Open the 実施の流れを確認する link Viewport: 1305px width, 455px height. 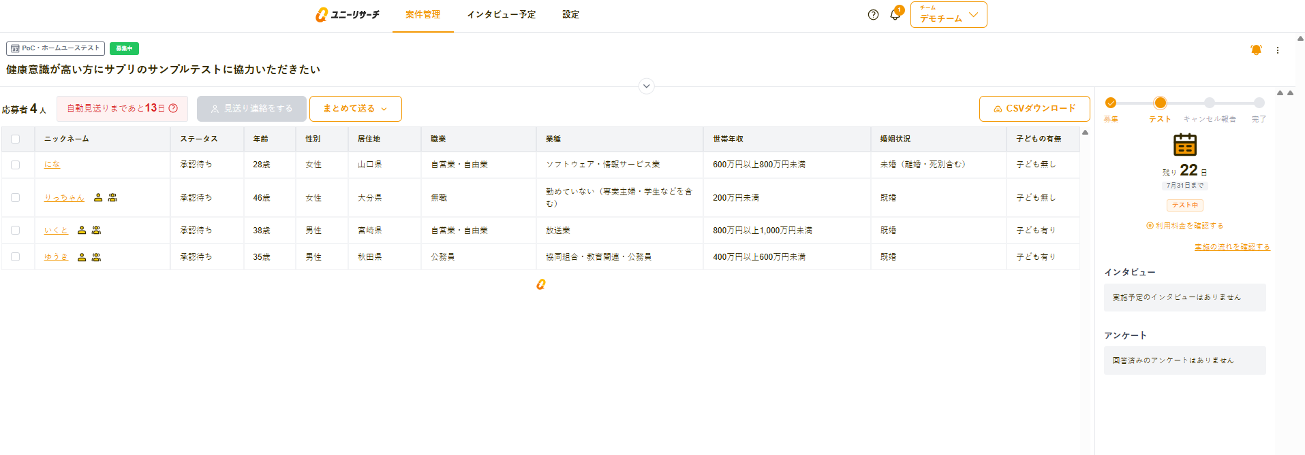point(1231,247)
